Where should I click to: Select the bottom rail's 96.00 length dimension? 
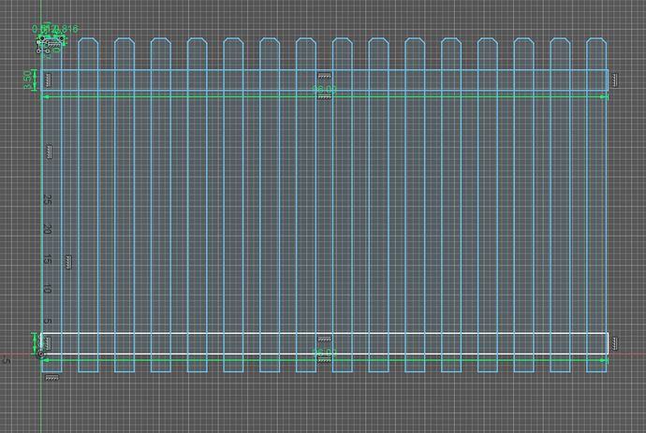pos(324,354)
